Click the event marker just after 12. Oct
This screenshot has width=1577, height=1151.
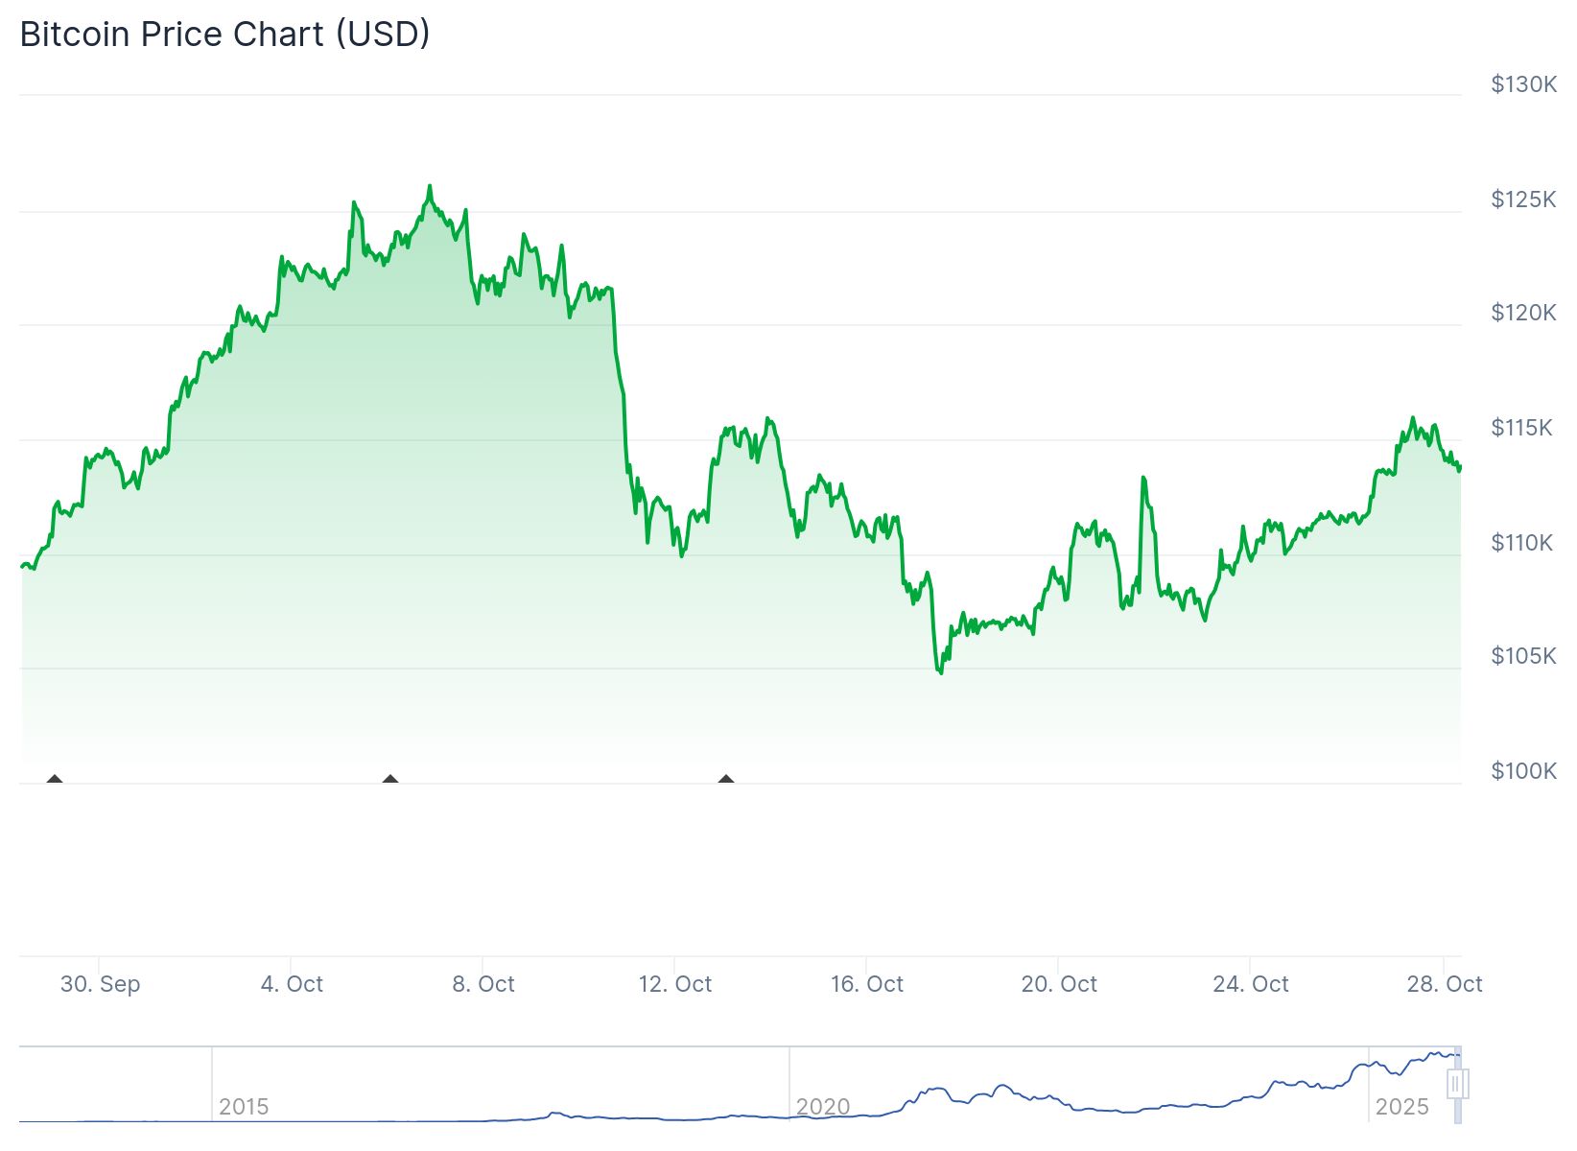[x=726, y=779]
